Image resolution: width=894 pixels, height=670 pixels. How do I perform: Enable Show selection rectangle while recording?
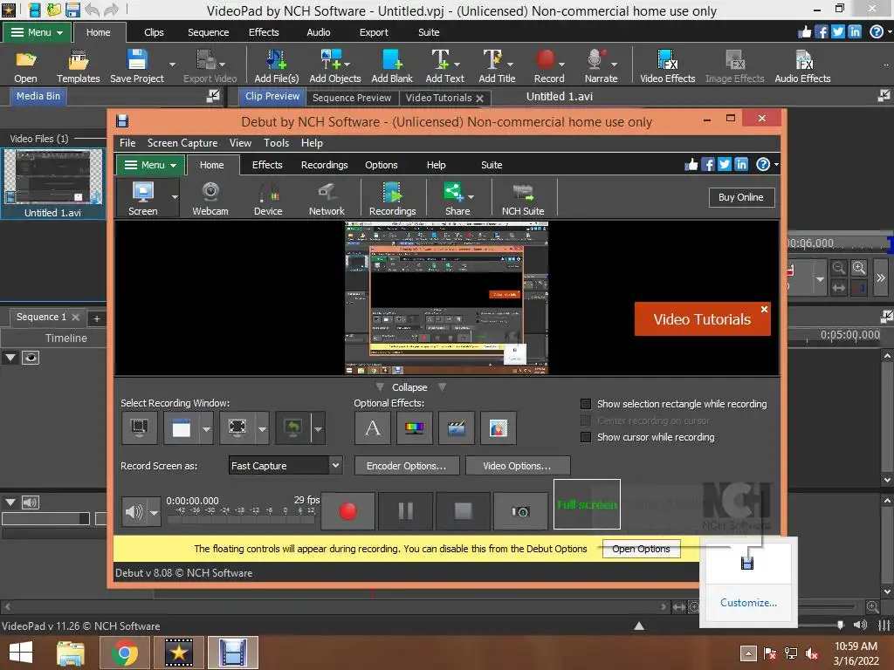click(x=586, y=404)
